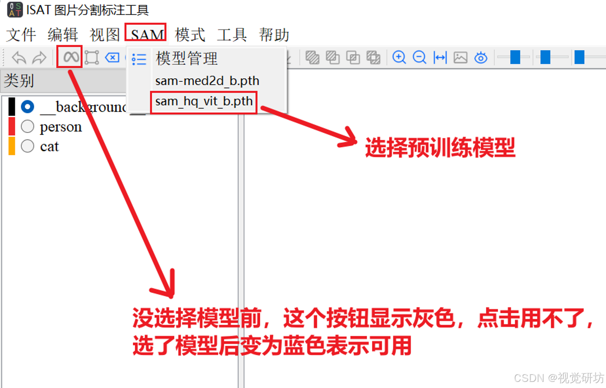The image size is (606, 388).
Task: Click the intersect overlapping-squares icon
Action: coord(353,57)
